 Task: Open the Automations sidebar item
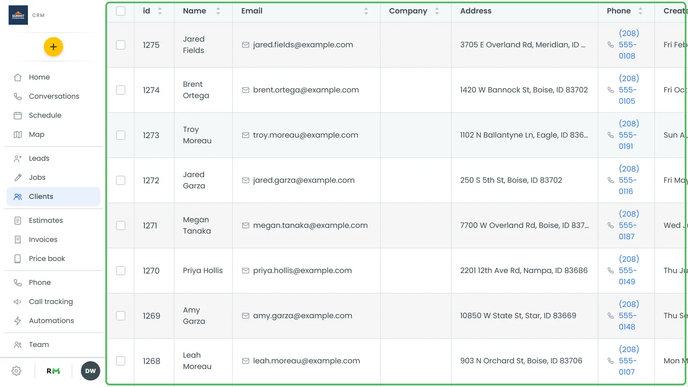pyautogui.click(x=53, y=321)
